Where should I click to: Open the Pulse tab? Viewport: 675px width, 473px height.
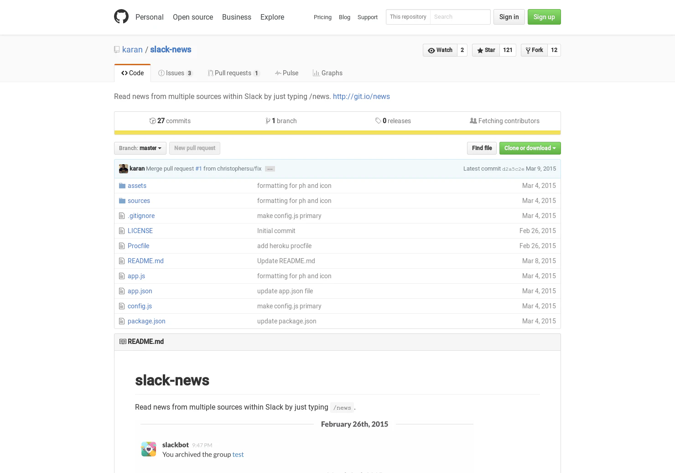pyautogui.click(x=286, y=73)
